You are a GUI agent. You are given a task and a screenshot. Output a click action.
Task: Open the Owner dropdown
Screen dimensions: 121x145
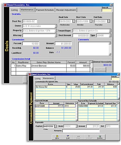[56, 26]
